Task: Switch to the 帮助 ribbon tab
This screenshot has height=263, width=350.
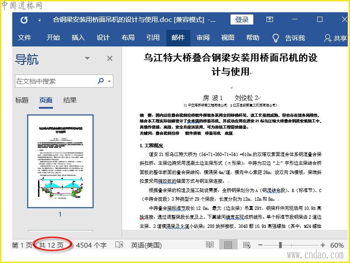Action: [253, 38]
